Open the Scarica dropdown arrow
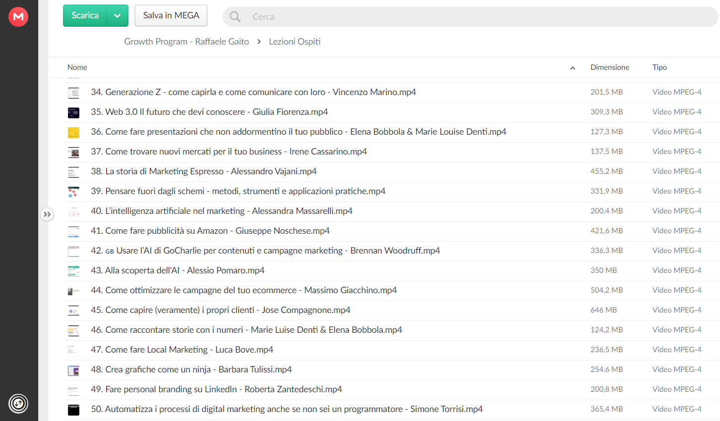The image size is (720, 421). click(118, 16)
